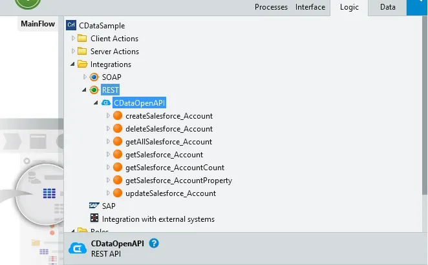Collapse the Integrations folder
This screenshot has width=428, height=265.
(74, 64)
